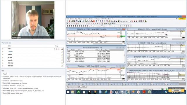
Task: Save with the floppy disk toolbar icon
Action: pyautogui.click(x=74, y=21)
